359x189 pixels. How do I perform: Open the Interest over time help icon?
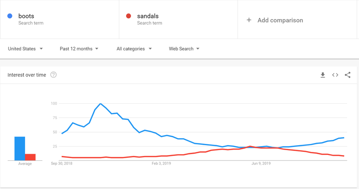pos(54,75)
